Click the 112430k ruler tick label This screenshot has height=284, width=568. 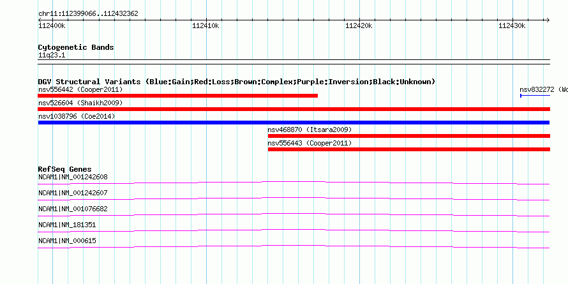[x=512, y=26]
